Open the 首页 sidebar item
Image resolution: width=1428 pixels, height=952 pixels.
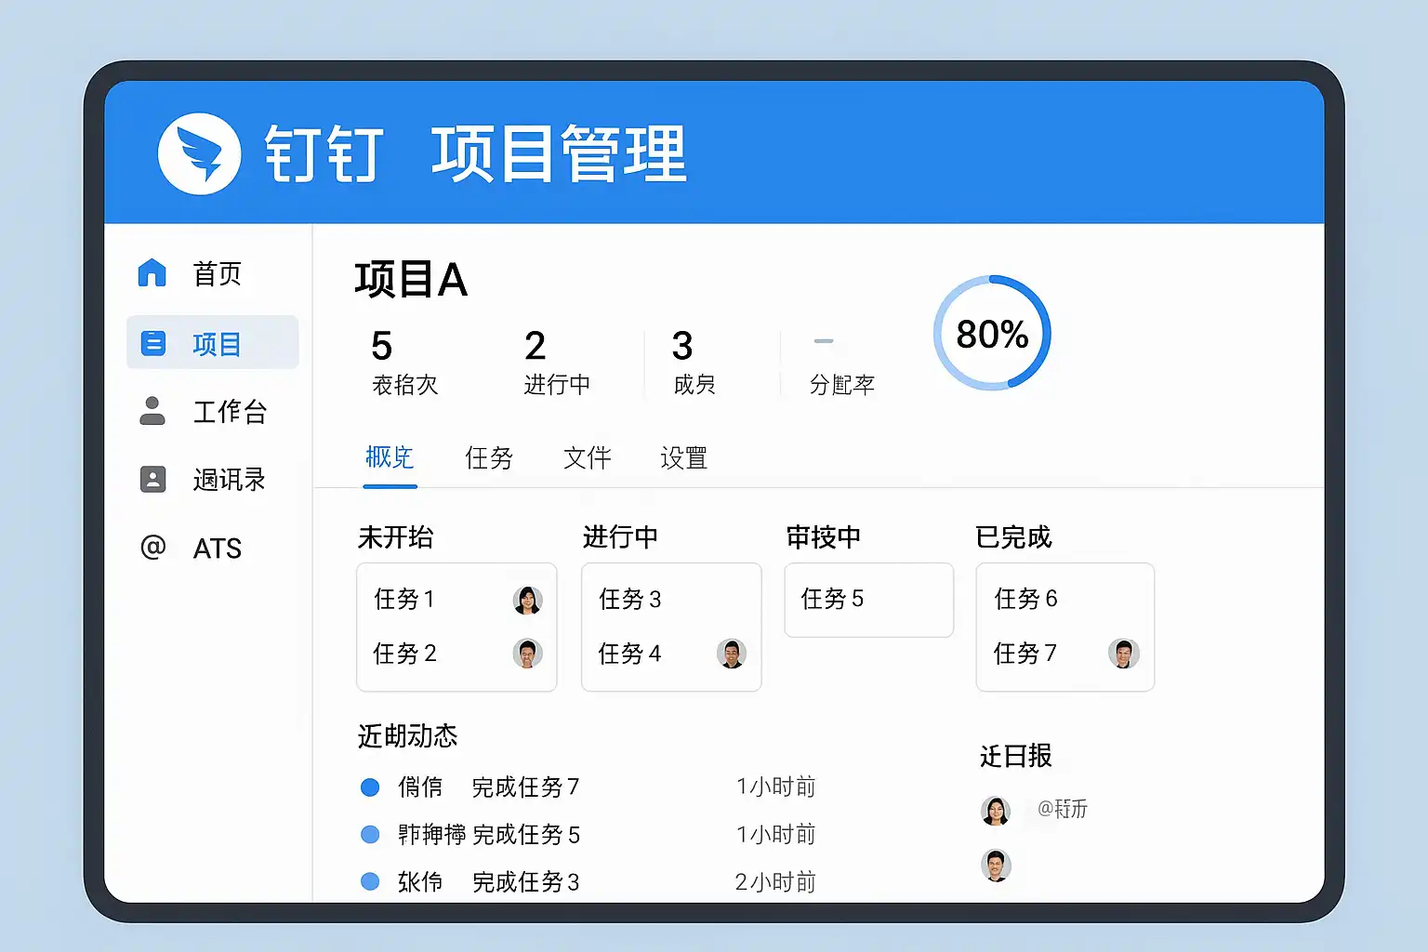pyautogui.click(x=212, y=273)
